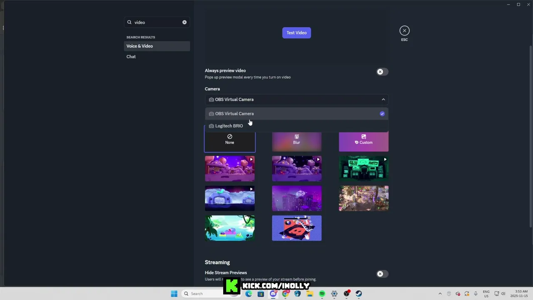Toggle Hide Stream Previews switch
Image resolution: width=533 pixels, height=300 pixels.
point(382,274)
